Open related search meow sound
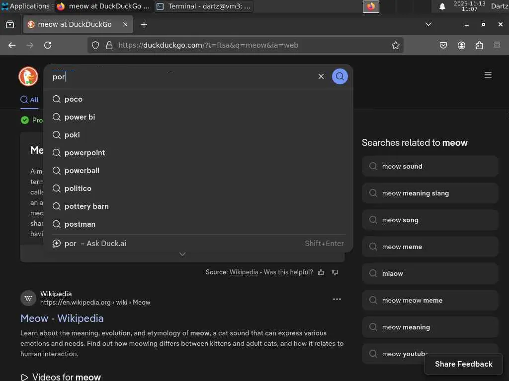 point(430,166)
